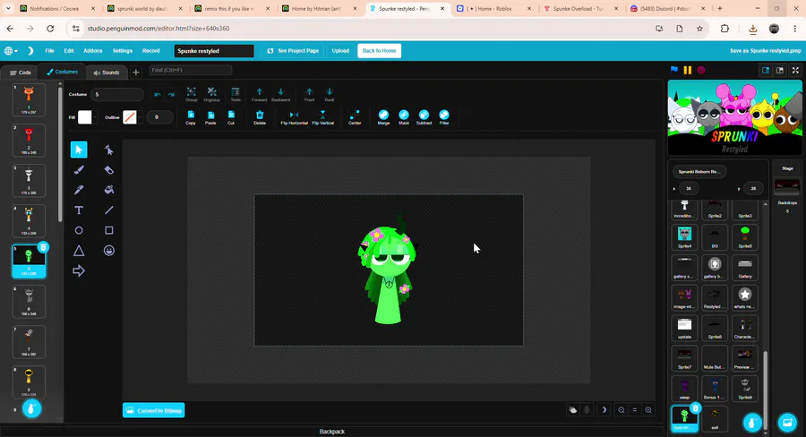Open the Tools dropdown in toolbar
This screenshot has height=437, width=806.
point(236,95)
